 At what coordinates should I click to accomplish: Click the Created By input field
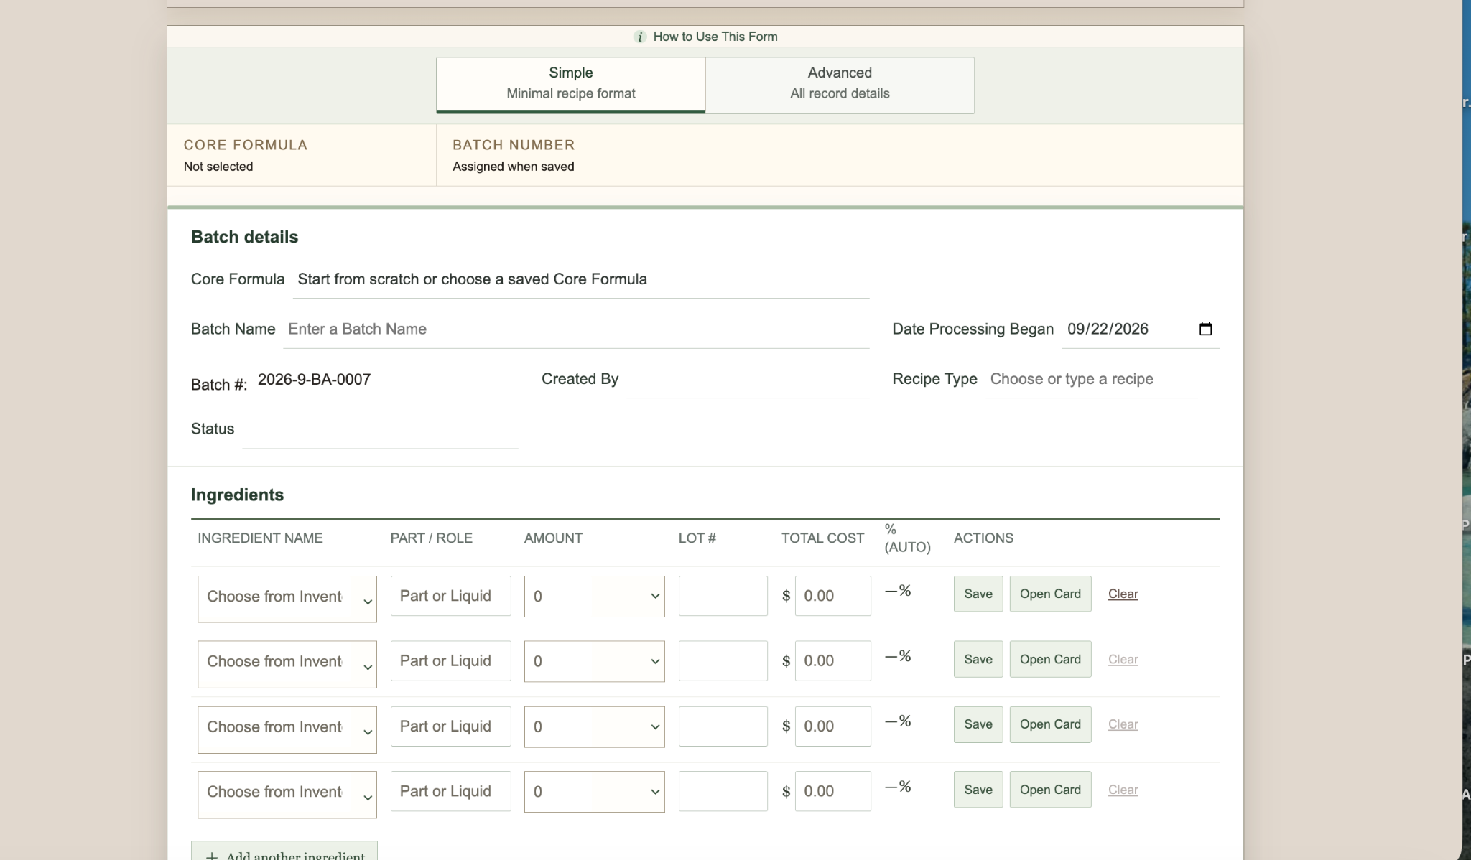pos(748,380)
